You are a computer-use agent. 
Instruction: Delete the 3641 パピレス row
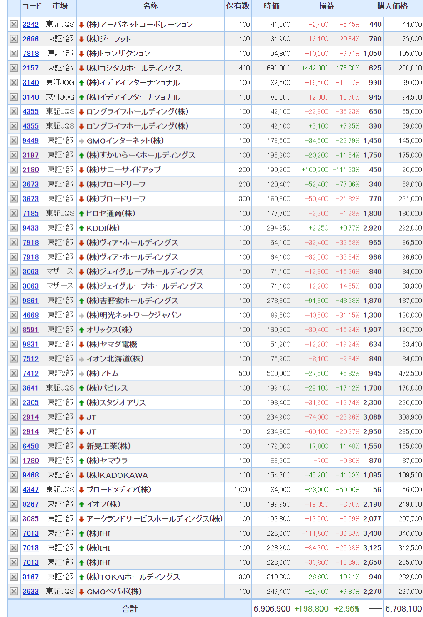[x=14, y=388]
